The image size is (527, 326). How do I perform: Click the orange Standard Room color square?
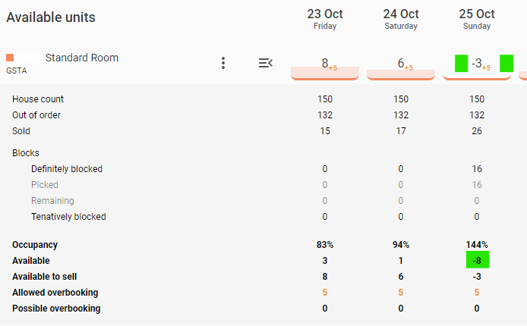pyautogui.click(x=10, y=58)
